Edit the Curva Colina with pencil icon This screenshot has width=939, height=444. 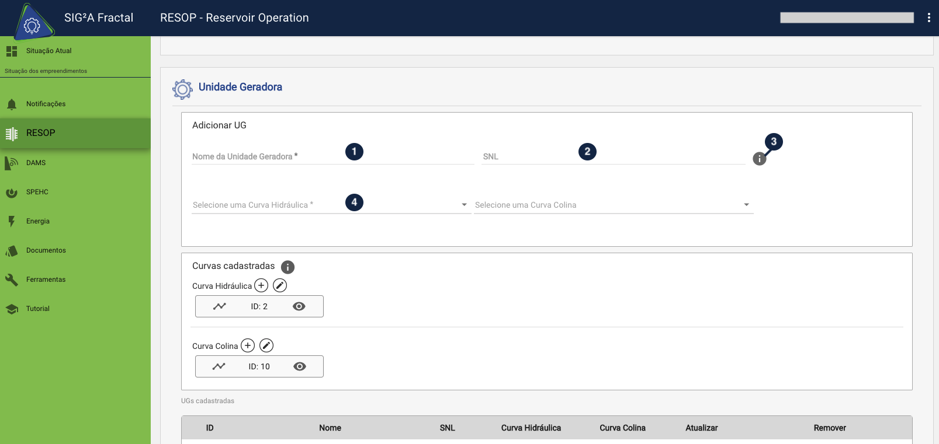point(266,345)
